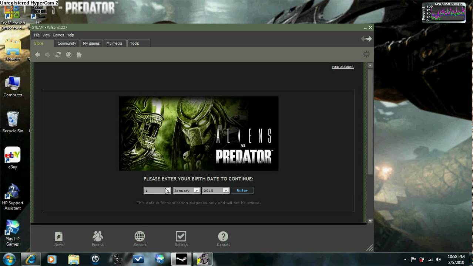The width and height of the screenshot is (473, 266).
Task: Open the View menu
Action: click(x=46, y=35)
